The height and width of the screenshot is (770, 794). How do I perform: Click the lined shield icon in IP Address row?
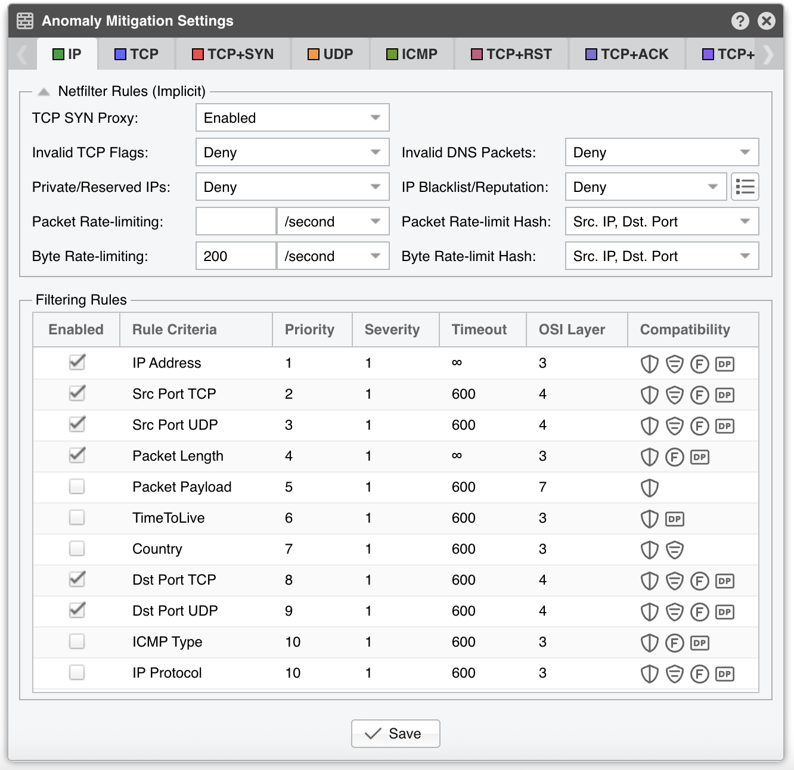pyautogui.click(x=674, y=364)
